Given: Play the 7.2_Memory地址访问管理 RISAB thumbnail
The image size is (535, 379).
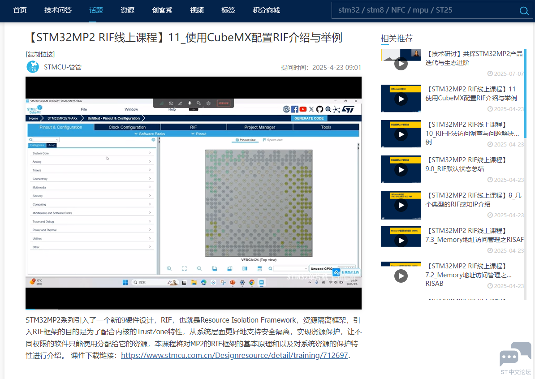Looking at the screenshot, I should point(401,276).
